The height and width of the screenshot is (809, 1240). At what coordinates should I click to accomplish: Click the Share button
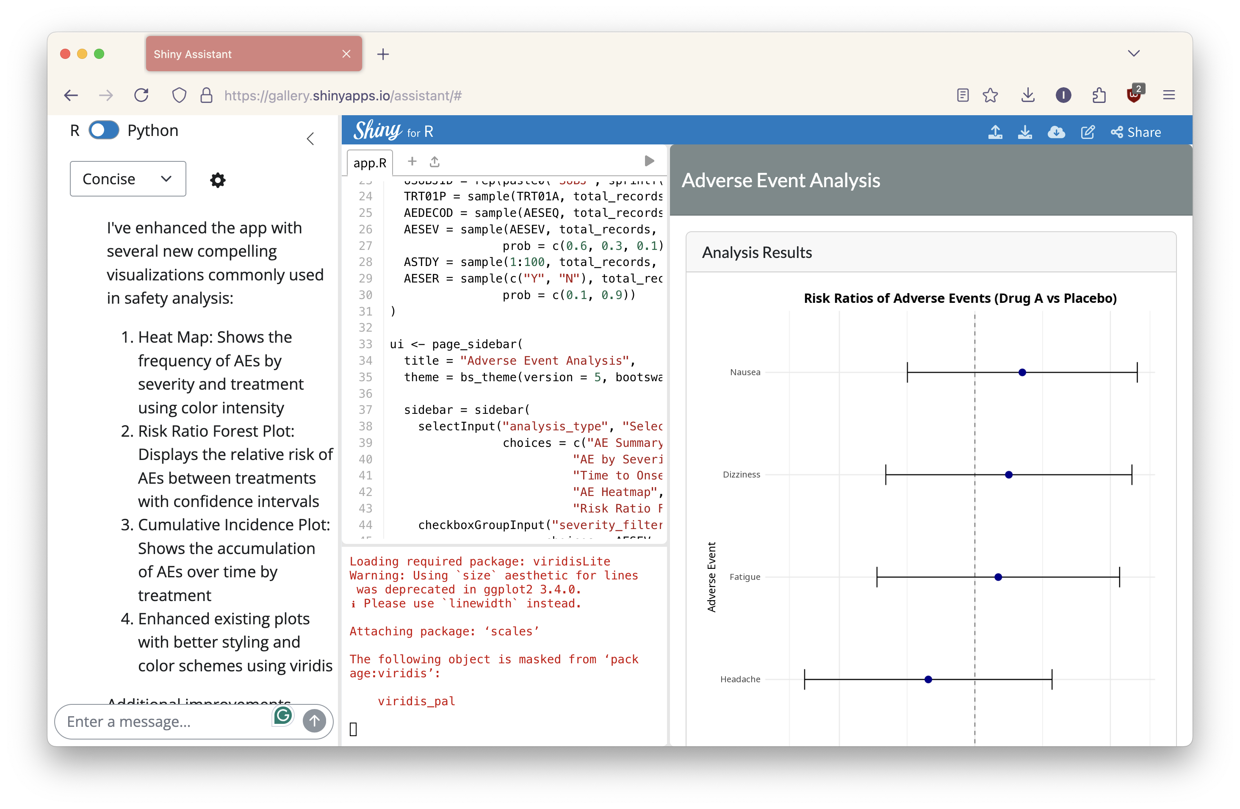[x=1136, y=132]
